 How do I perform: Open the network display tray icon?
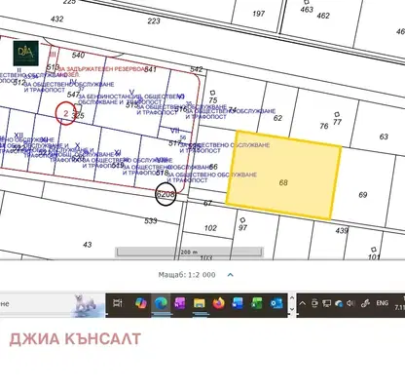(326, 303)
